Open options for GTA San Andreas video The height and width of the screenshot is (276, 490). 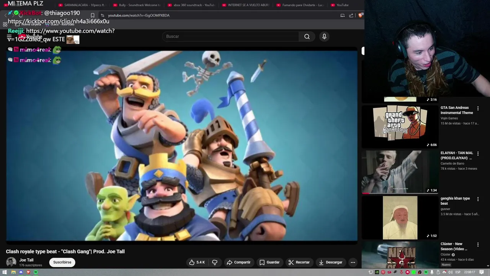[478, 108]
